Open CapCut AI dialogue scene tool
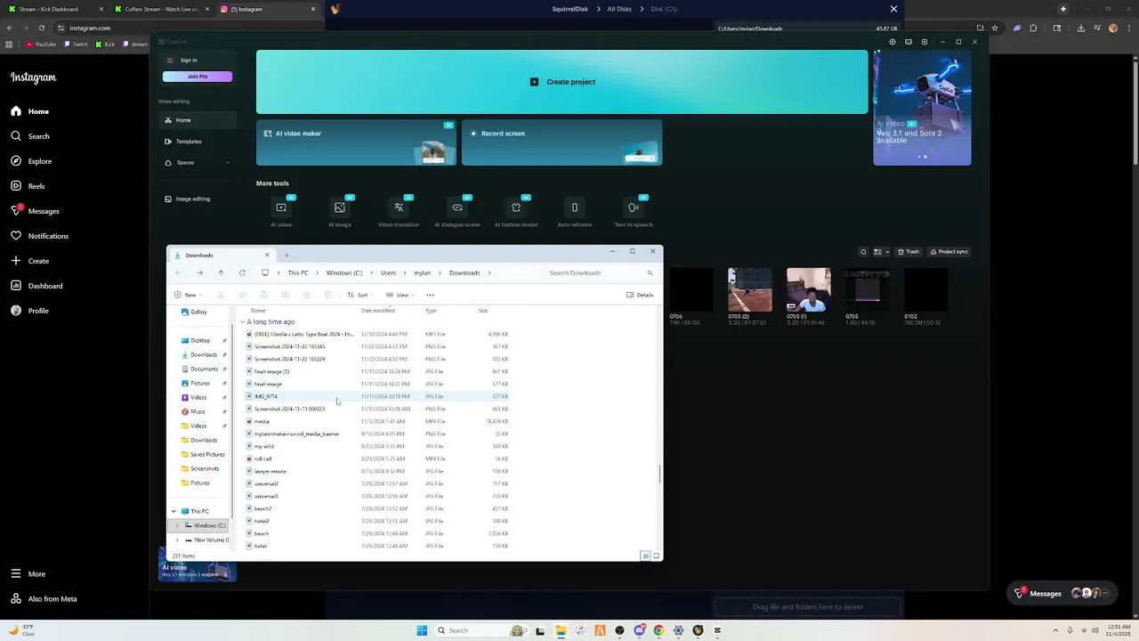1139x641 pixels. [457, 211]
